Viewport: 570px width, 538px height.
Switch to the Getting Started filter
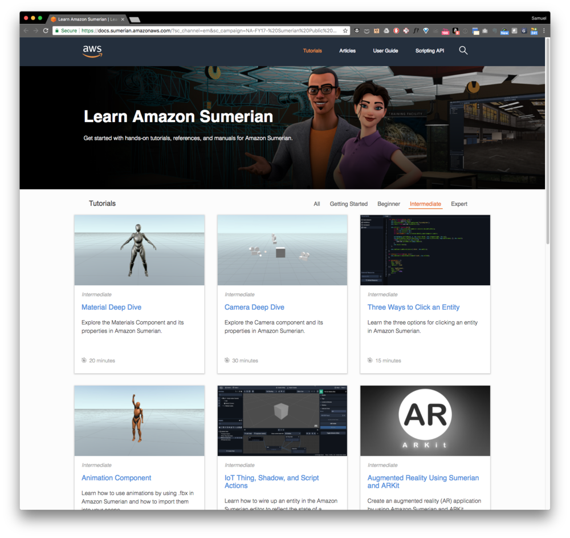[348, 204]
